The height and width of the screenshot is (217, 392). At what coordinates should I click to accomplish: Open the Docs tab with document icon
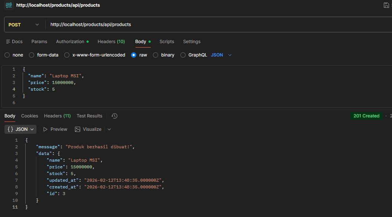point(14,42)
